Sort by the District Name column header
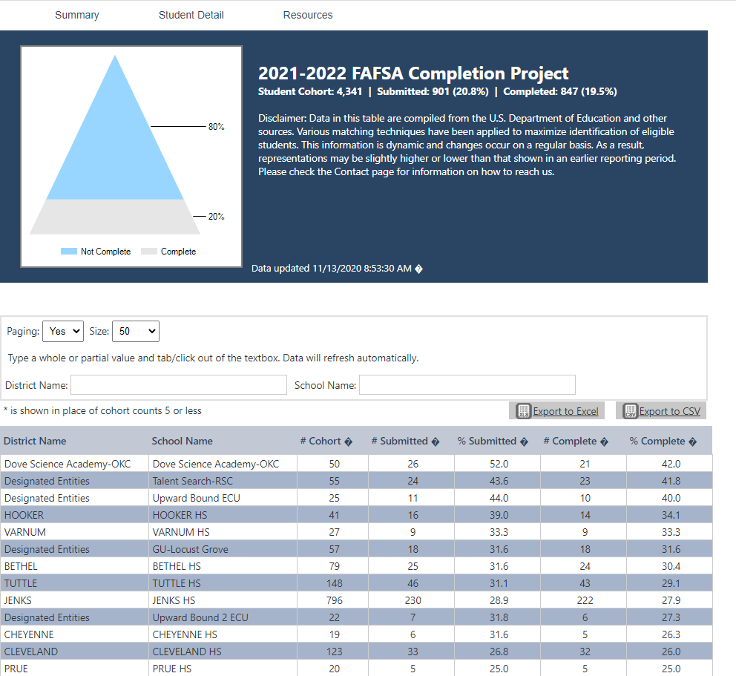 click(35, 442)
